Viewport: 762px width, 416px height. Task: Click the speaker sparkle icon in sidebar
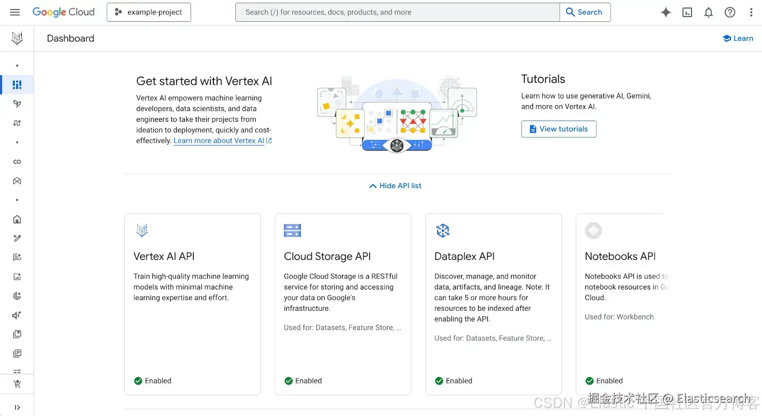coord(17,315)
